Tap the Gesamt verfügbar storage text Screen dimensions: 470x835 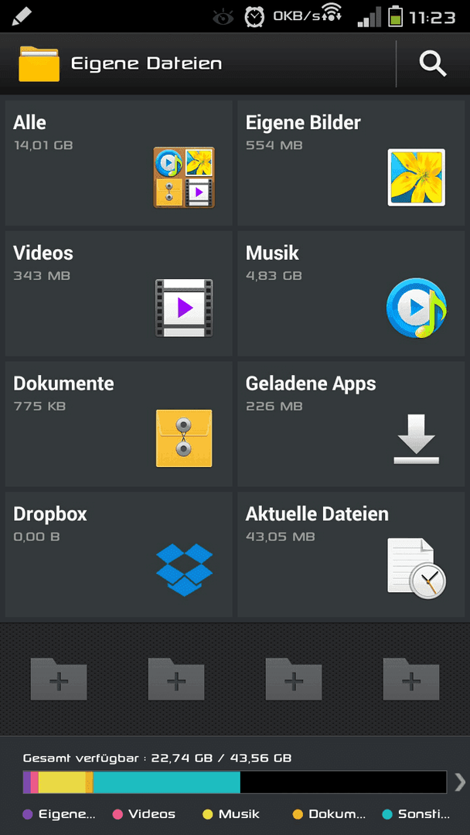pos(157,758)
